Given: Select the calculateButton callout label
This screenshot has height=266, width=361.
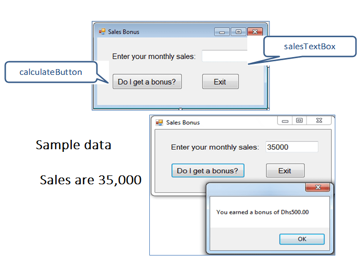Looking at the screenshot, I should click(51, 72).
